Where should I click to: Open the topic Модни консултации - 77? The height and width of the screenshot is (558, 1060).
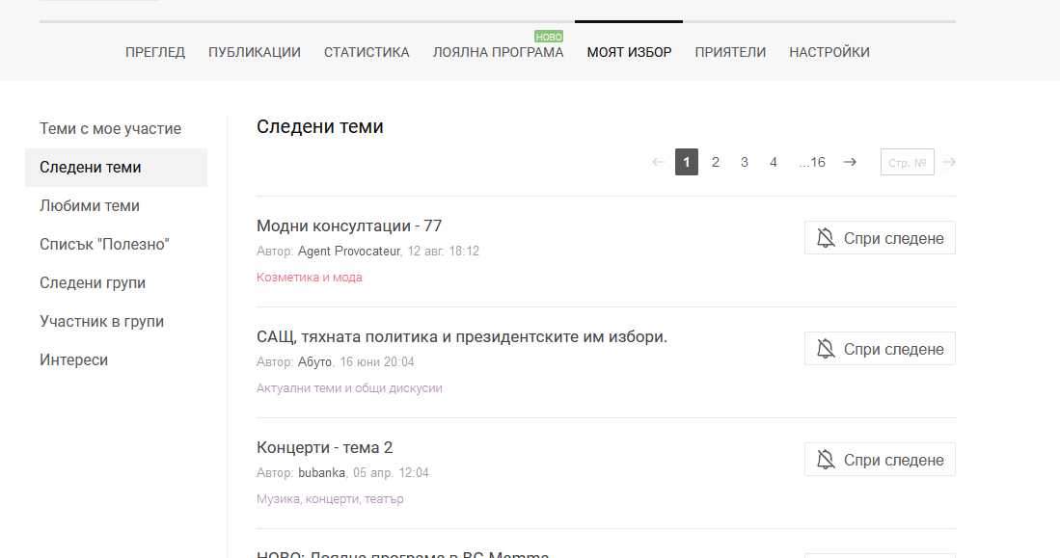point(349,226)
